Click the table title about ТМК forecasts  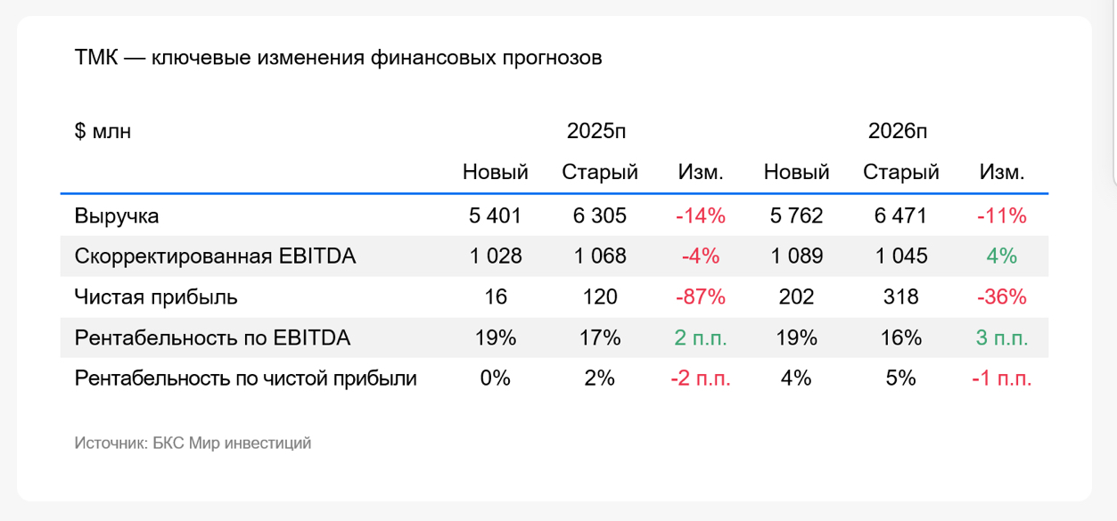[x=339, y=59]
